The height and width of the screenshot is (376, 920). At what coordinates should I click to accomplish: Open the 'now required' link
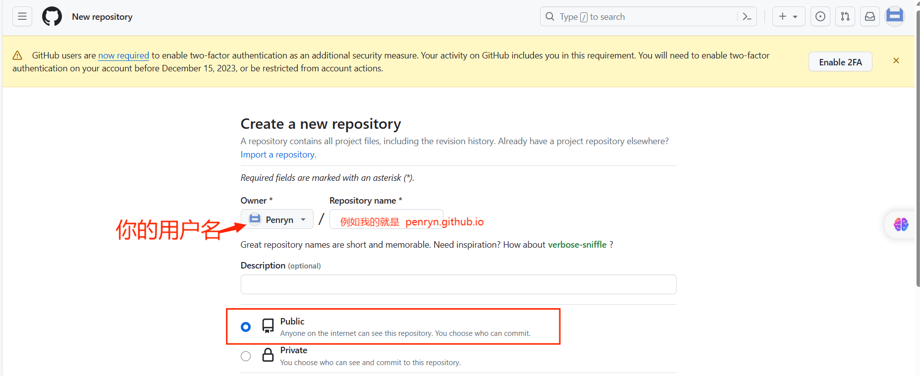(123, 55)
